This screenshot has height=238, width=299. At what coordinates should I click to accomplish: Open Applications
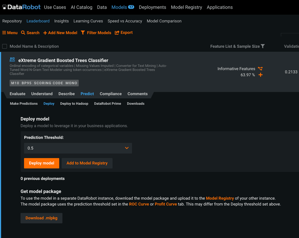(220, 7)
